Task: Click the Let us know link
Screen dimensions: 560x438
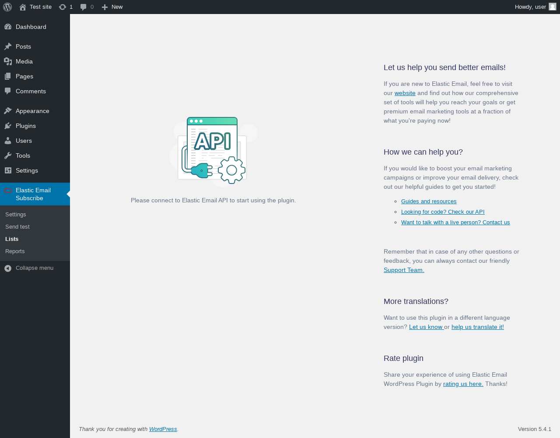Action: coord(426,327)
